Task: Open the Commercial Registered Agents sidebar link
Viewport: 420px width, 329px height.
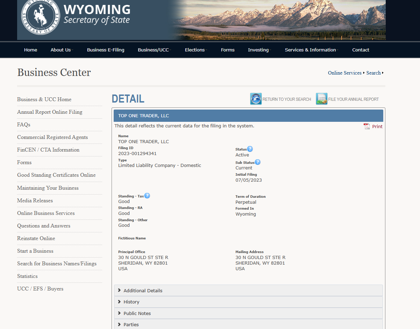Action: (52, 137)
